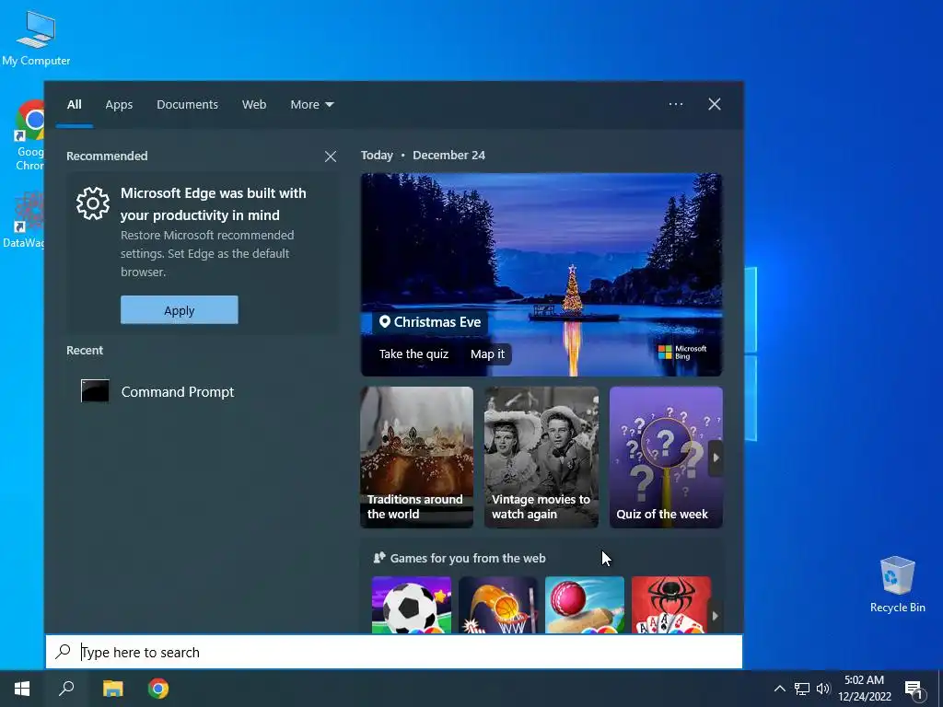Click the Command Prompt icon in Recent
Screen dimensions: 943x707
point(95,391)
